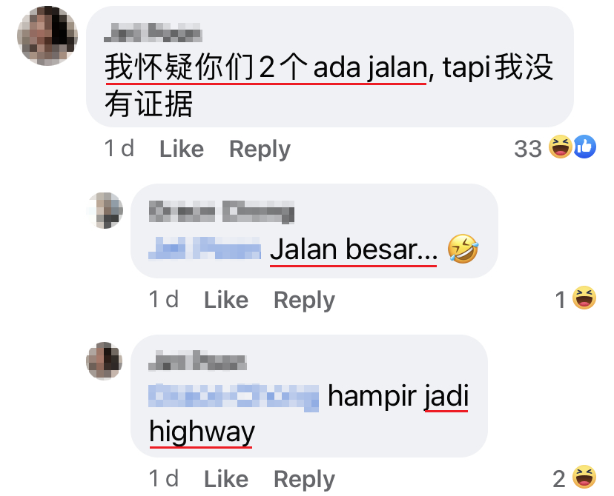This screenshot has width=614, height=496.
Task: Like the ada jalan top comment
Action: (182, 149)
